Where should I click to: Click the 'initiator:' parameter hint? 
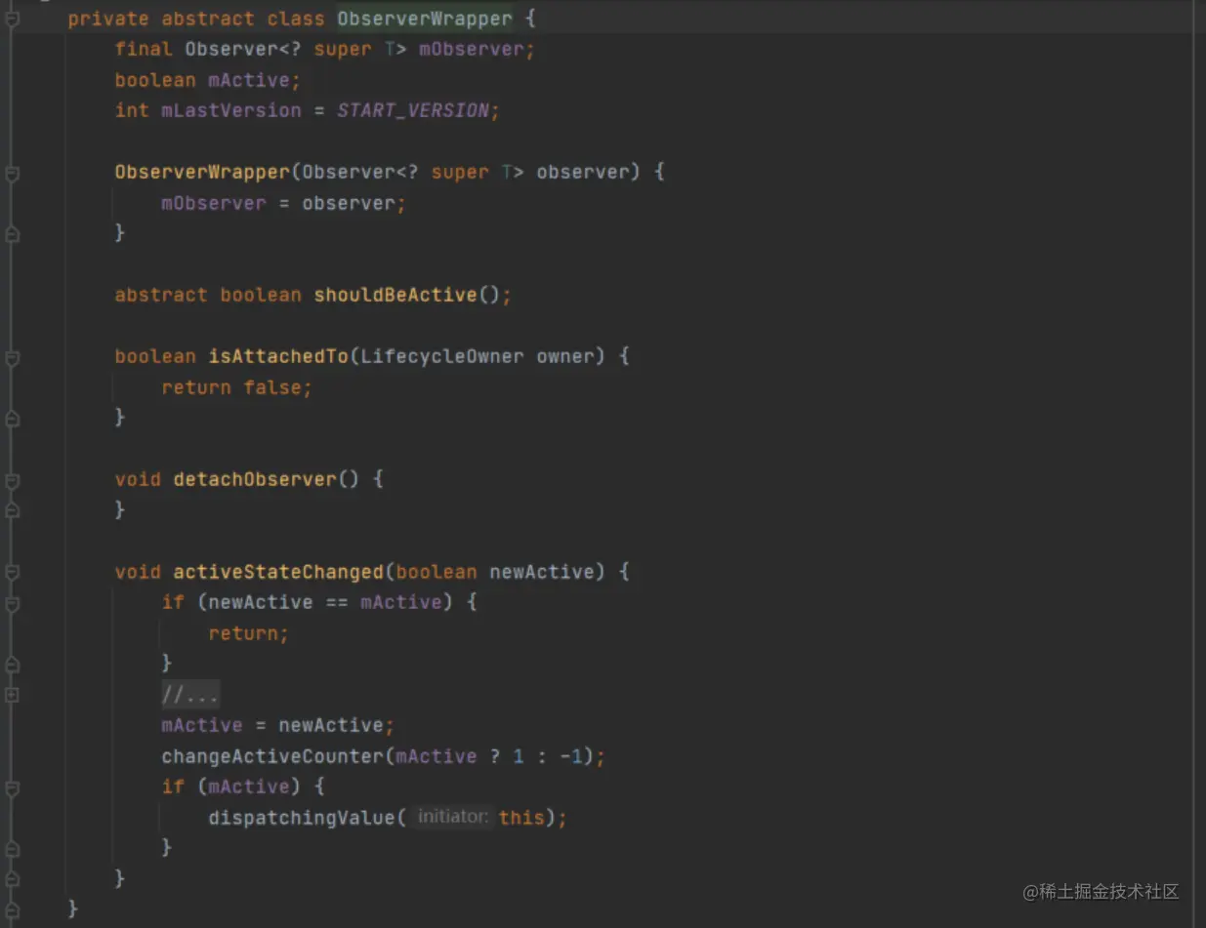coord(453,817)
